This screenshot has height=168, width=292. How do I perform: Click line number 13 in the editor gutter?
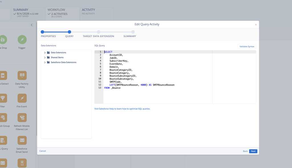tap(100, 88)
